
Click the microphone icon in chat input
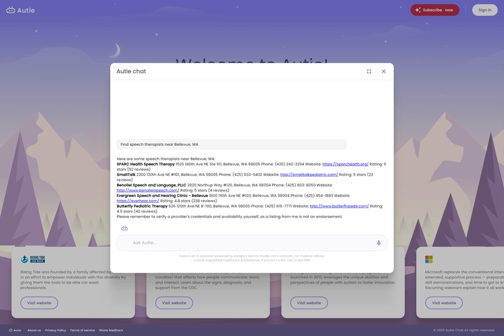379,243
